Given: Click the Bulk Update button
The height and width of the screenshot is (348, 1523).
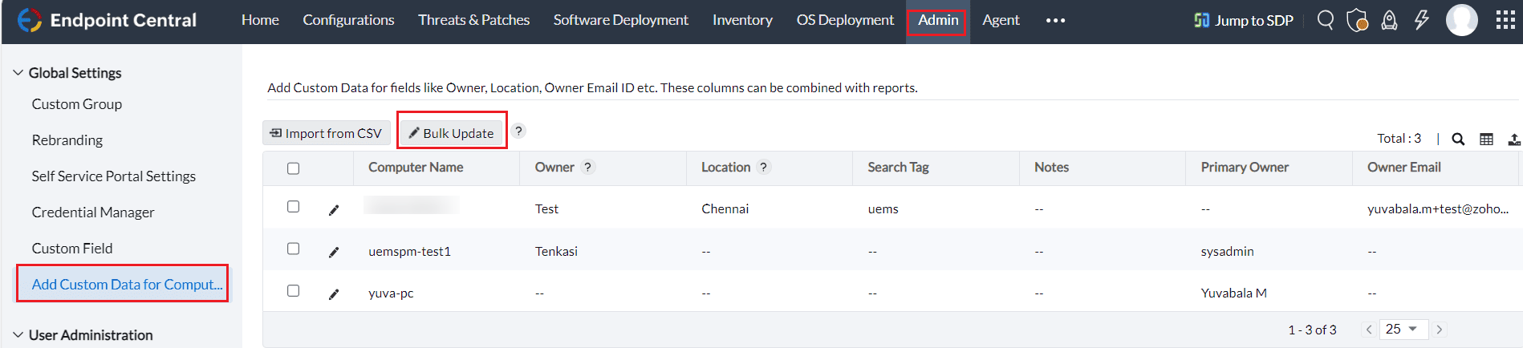Looking at the screenshot, I should point(451,133).
